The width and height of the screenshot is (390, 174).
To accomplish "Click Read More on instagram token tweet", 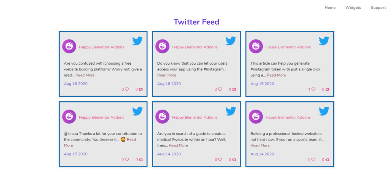I will point(277,75).
